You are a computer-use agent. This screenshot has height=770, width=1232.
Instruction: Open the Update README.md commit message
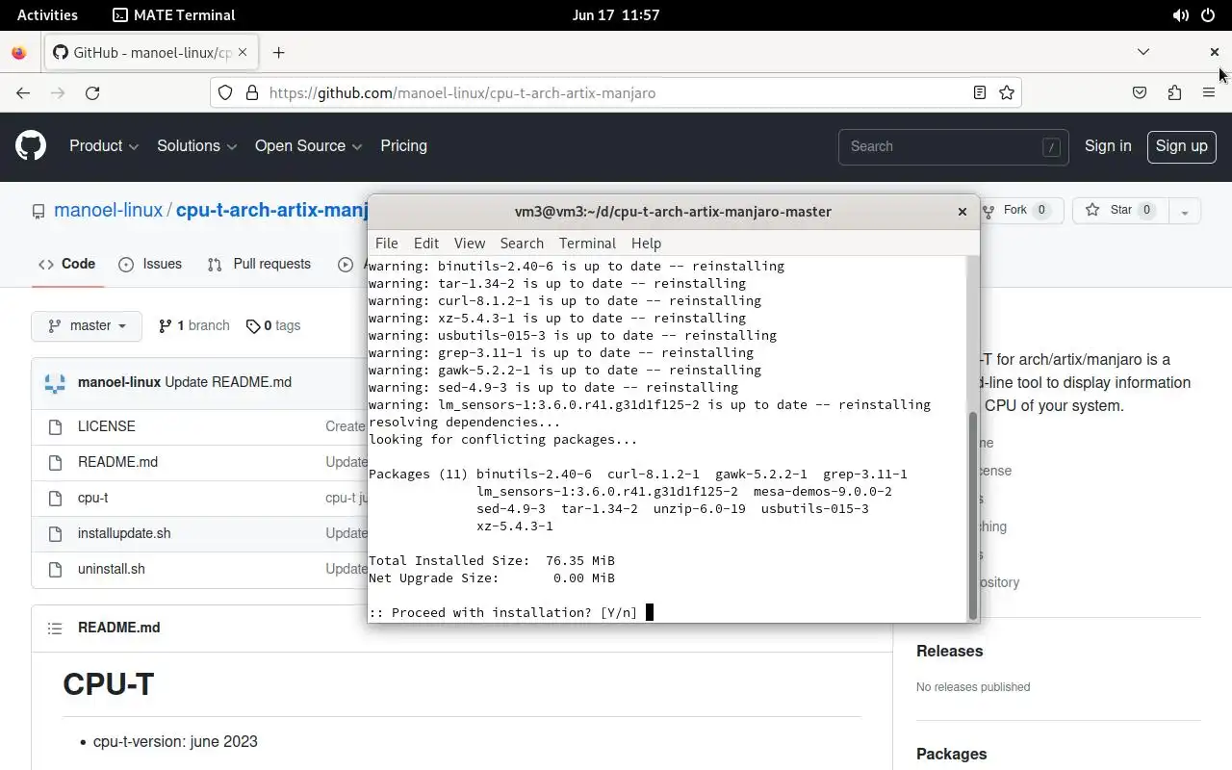(228, 382)
